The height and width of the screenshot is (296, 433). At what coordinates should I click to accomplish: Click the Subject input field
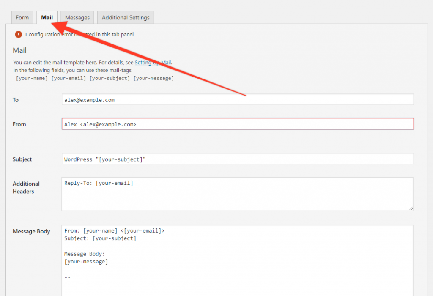click(x=238, y=159)
